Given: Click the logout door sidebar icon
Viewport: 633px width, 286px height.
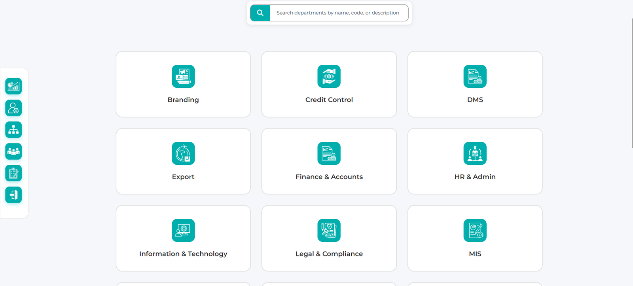Looking at the screenshot, I should (x=13, y=195).
